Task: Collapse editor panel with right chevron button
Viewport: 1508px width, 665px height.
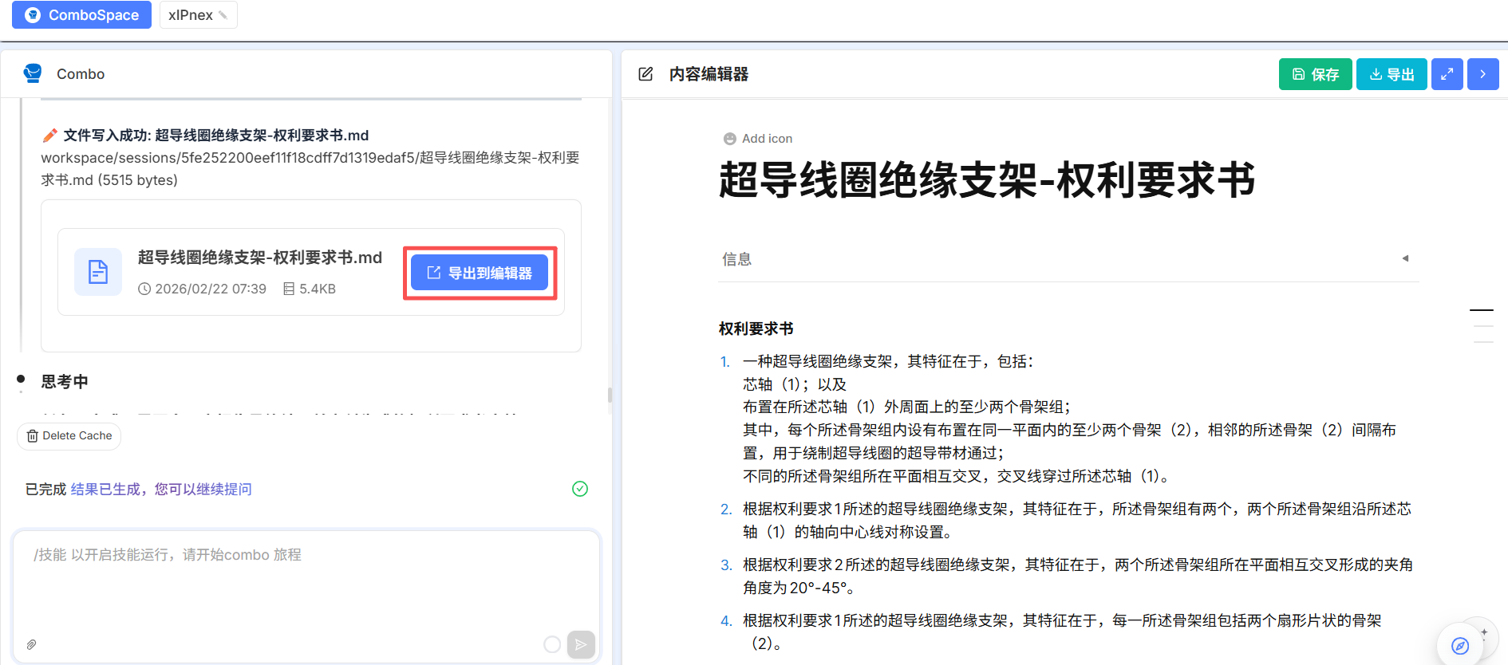Action: coord(1482,74)
